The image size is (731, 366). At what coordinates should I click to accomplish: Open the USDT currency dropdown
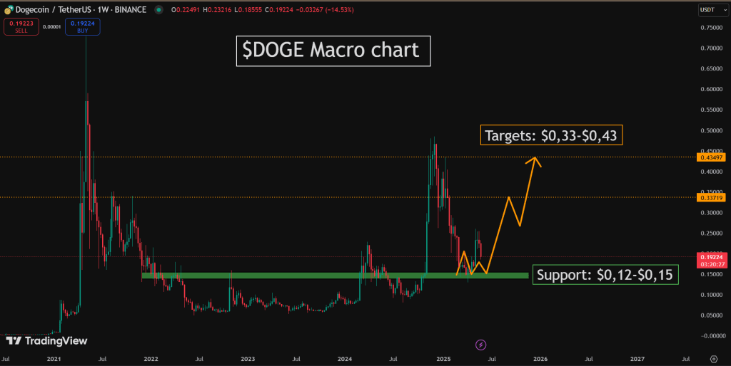click(713, 10)
